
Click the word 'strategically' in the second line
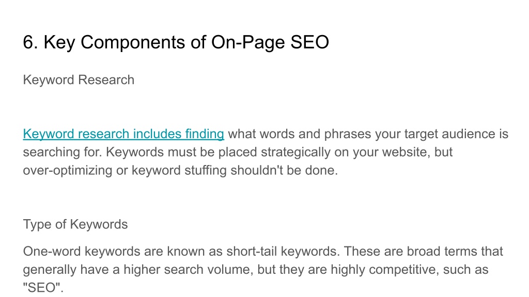pos(296,152)
